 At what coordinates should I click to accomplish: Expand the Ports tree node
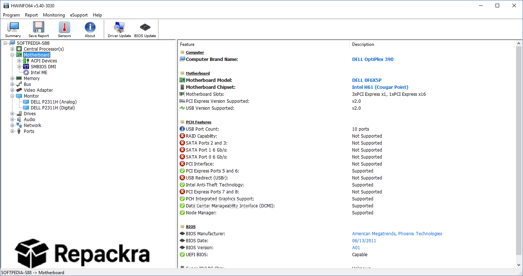coord(12,131)
